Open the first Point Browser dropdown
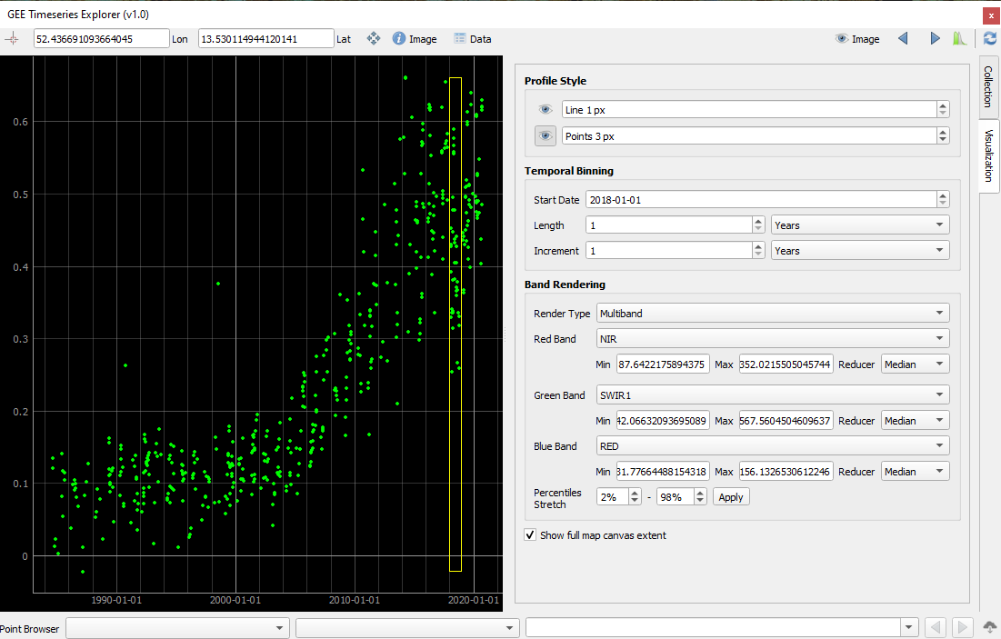Screen dimensions: 1001x639 (177, 628)
